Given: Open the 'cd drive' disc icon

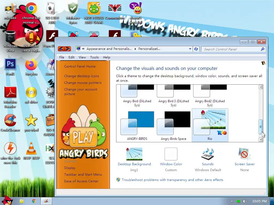Looking at the screenshot, I should [x=31, y=95].
